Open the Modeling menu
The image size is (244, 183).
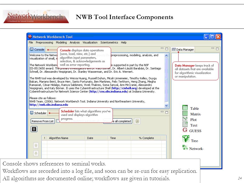click(61, 42)
